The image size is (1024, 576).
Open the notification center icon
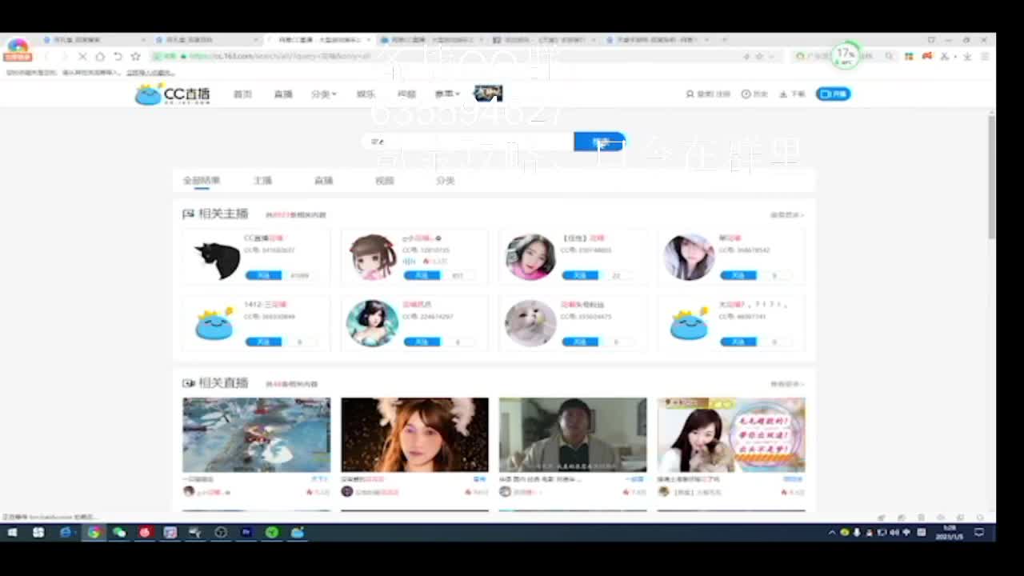point(979,532)
